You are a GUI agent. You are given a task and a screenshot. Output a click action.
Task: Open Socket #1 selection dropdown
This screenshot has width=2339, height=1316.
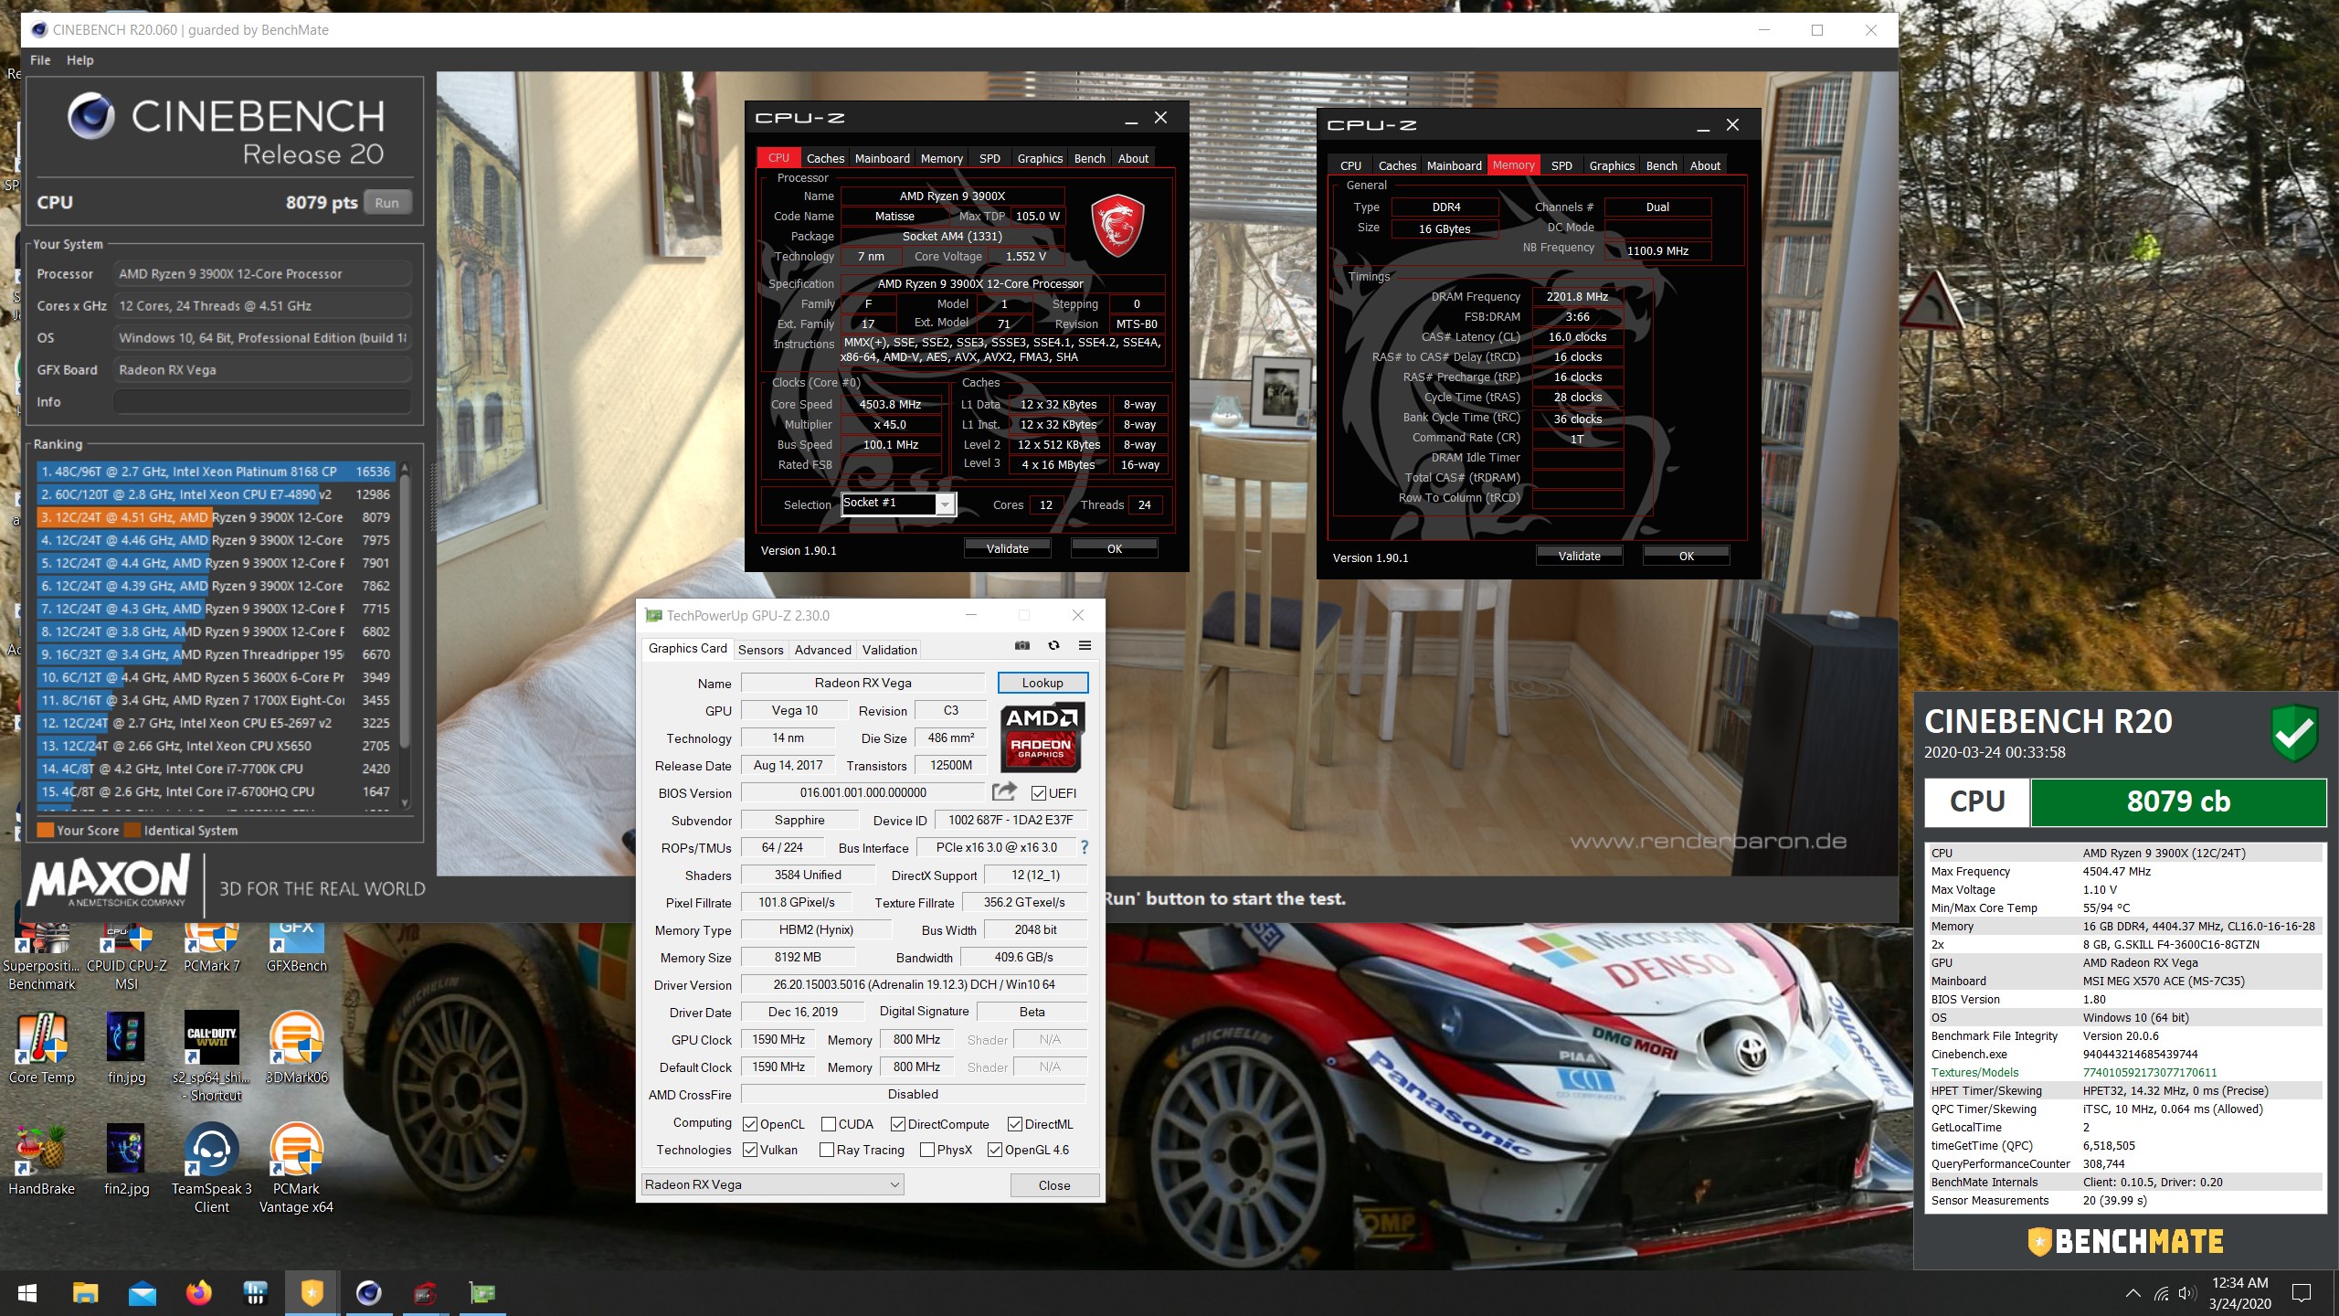(899, 504)
